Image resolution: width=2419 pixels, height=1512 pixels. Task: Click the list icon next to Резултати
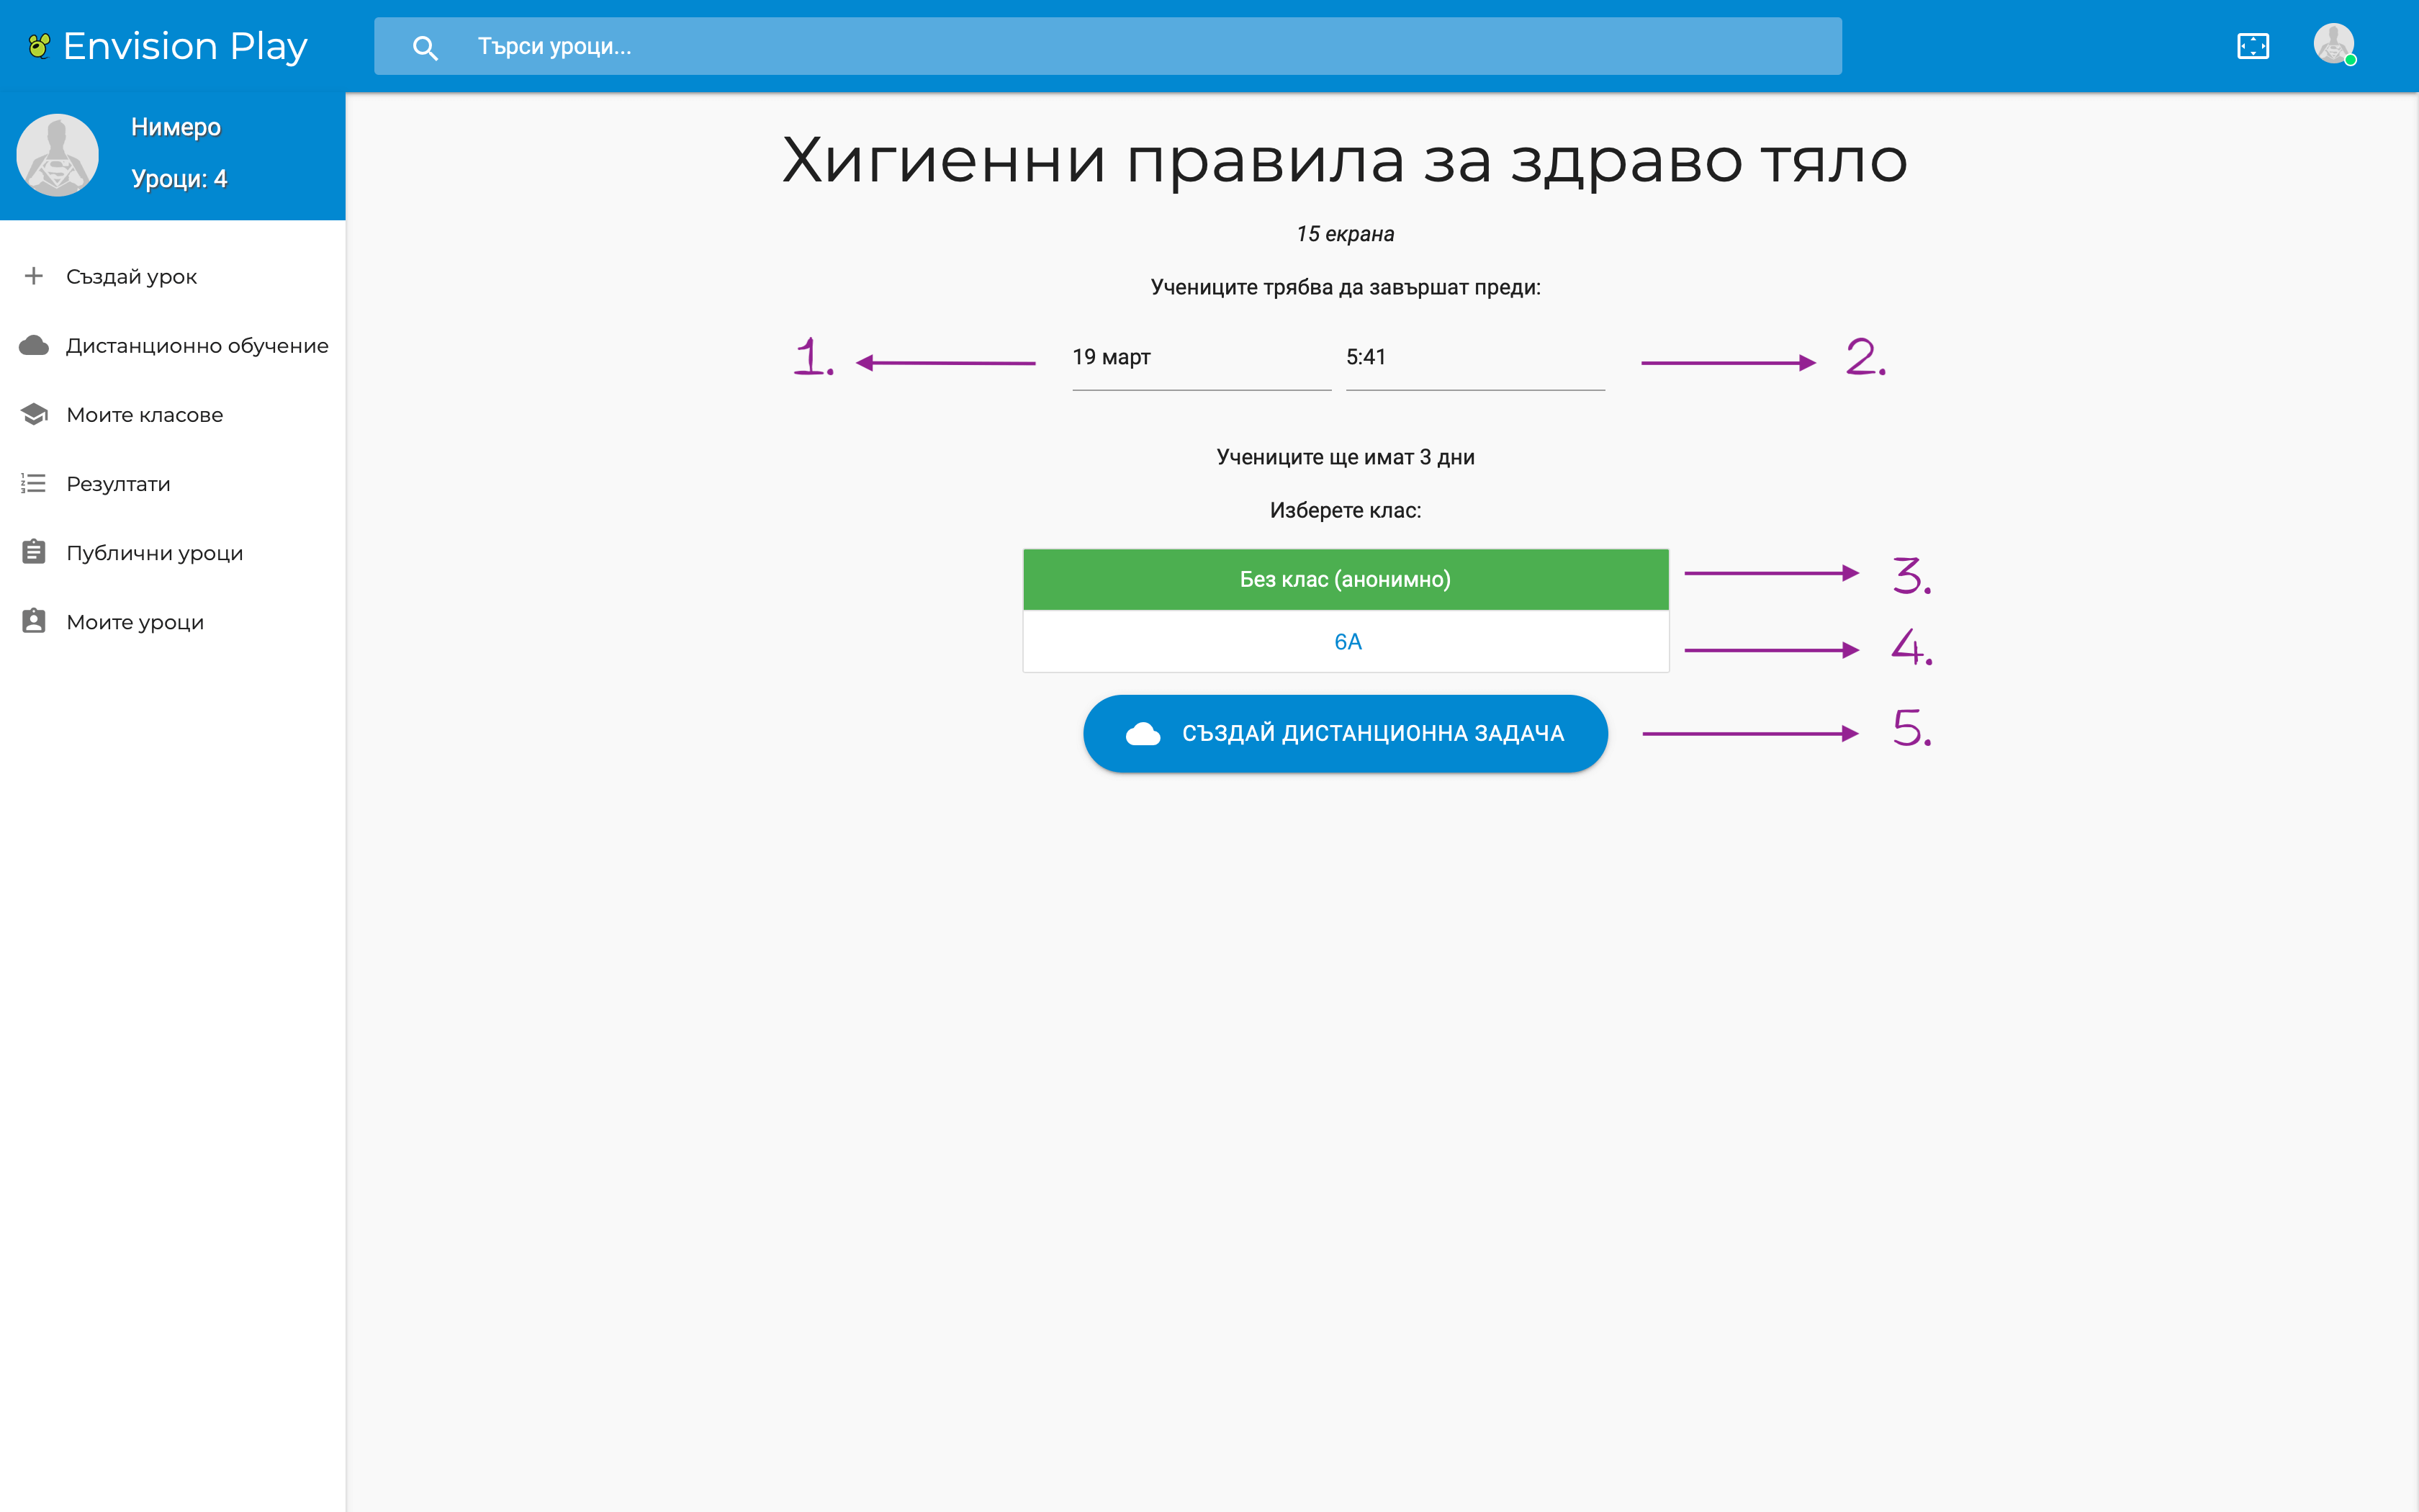tap(34, 484)
